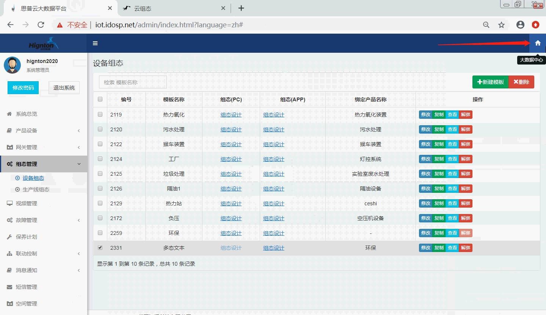
Task: Click the red 解绑 button for row 2125
Action: tap(465, 173)
